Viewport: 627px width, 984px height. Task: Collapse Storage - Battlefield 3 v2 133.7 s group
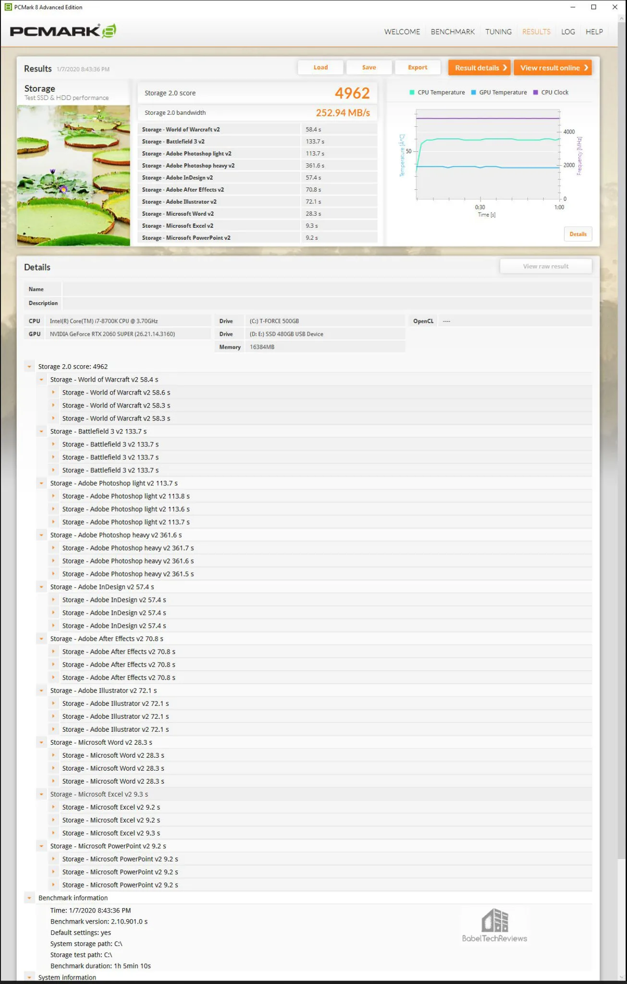coord(41,431)
